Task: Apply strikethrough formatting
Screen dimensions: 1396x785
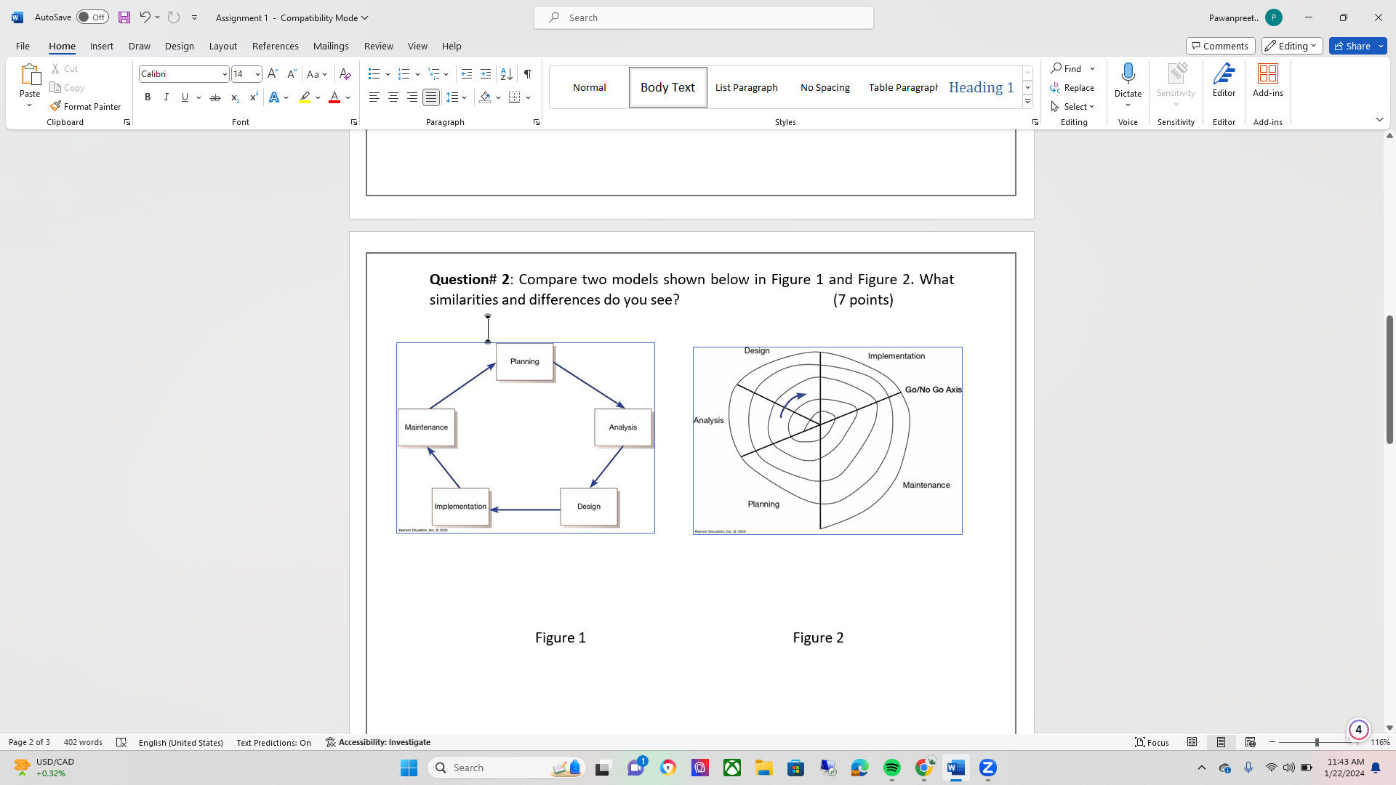Action: (214, 97)
